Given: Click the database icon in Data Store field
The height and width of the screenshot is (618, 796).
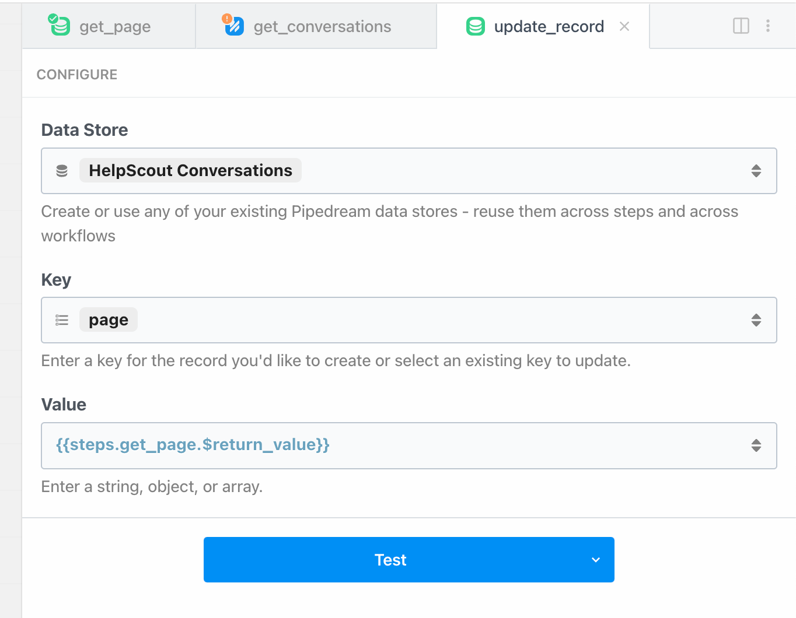Looking at the screenshot, I should [x=62, y=171].
